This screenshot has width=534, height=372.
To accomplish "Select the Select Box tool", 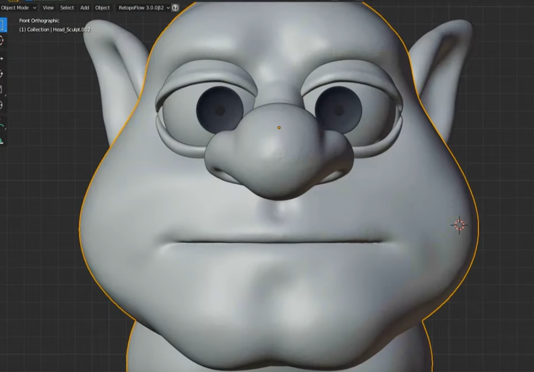I will (2, 25).
